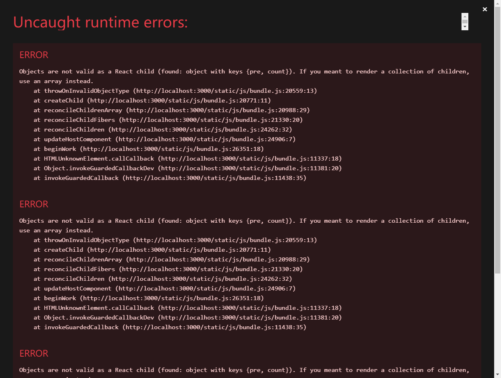Click the invokeGuardedCallback line ending the second error
This screenshot has height=378, width=501.
[170, 327]
